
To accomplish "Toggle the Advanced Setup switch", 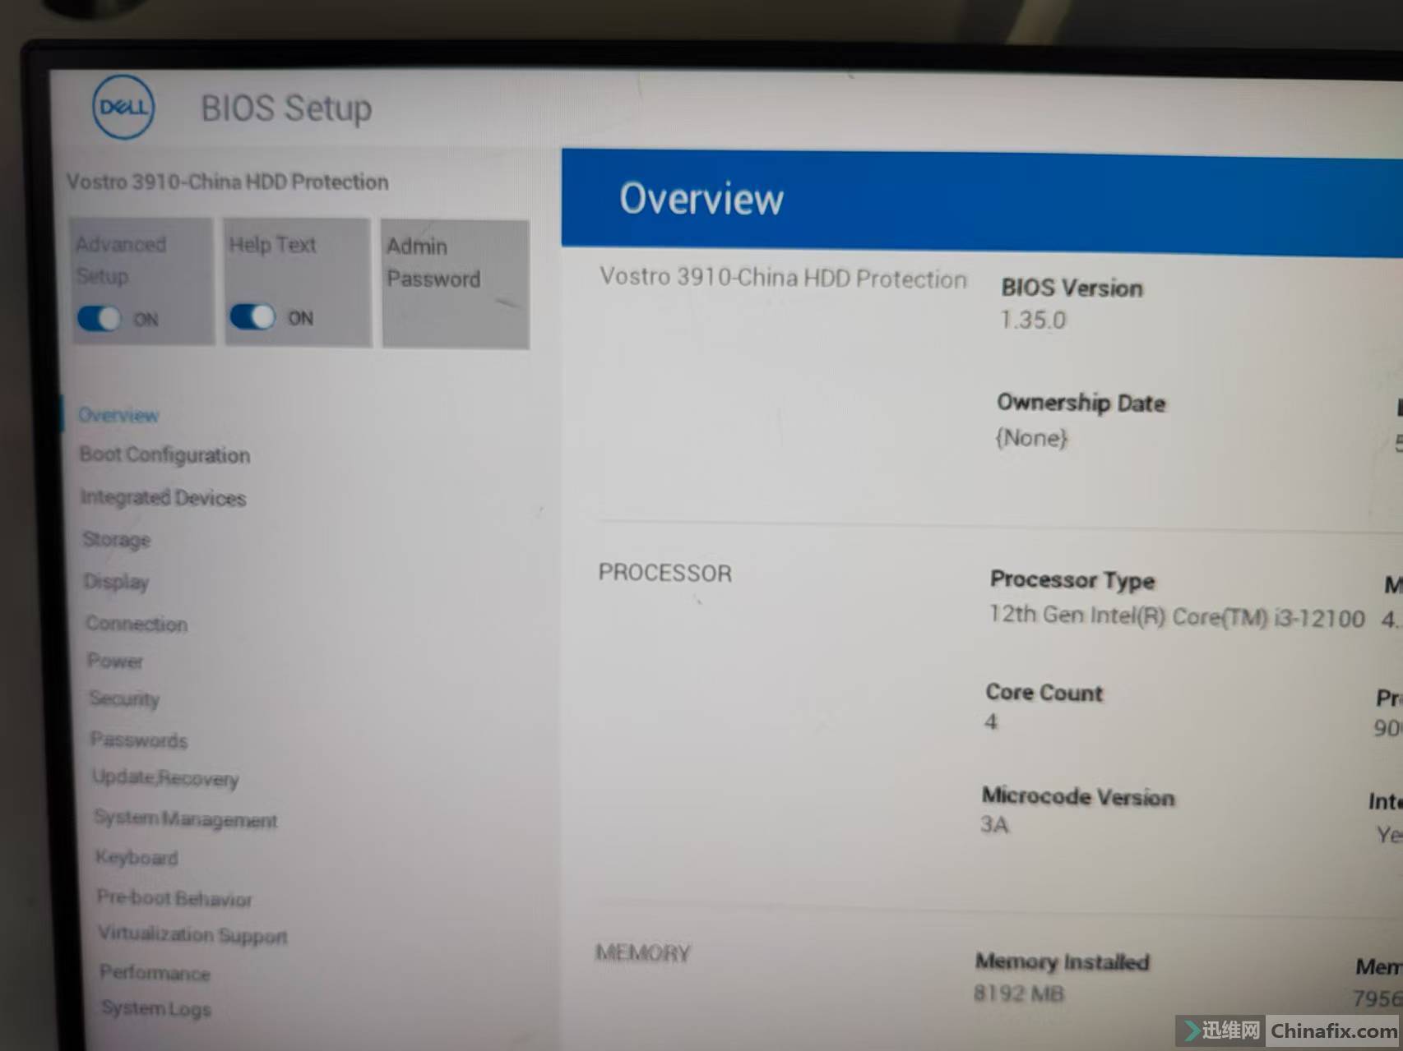I will coord(99,318).
